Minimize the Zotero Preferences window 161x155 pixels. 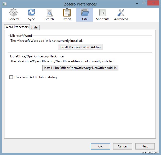coord(137,3)
